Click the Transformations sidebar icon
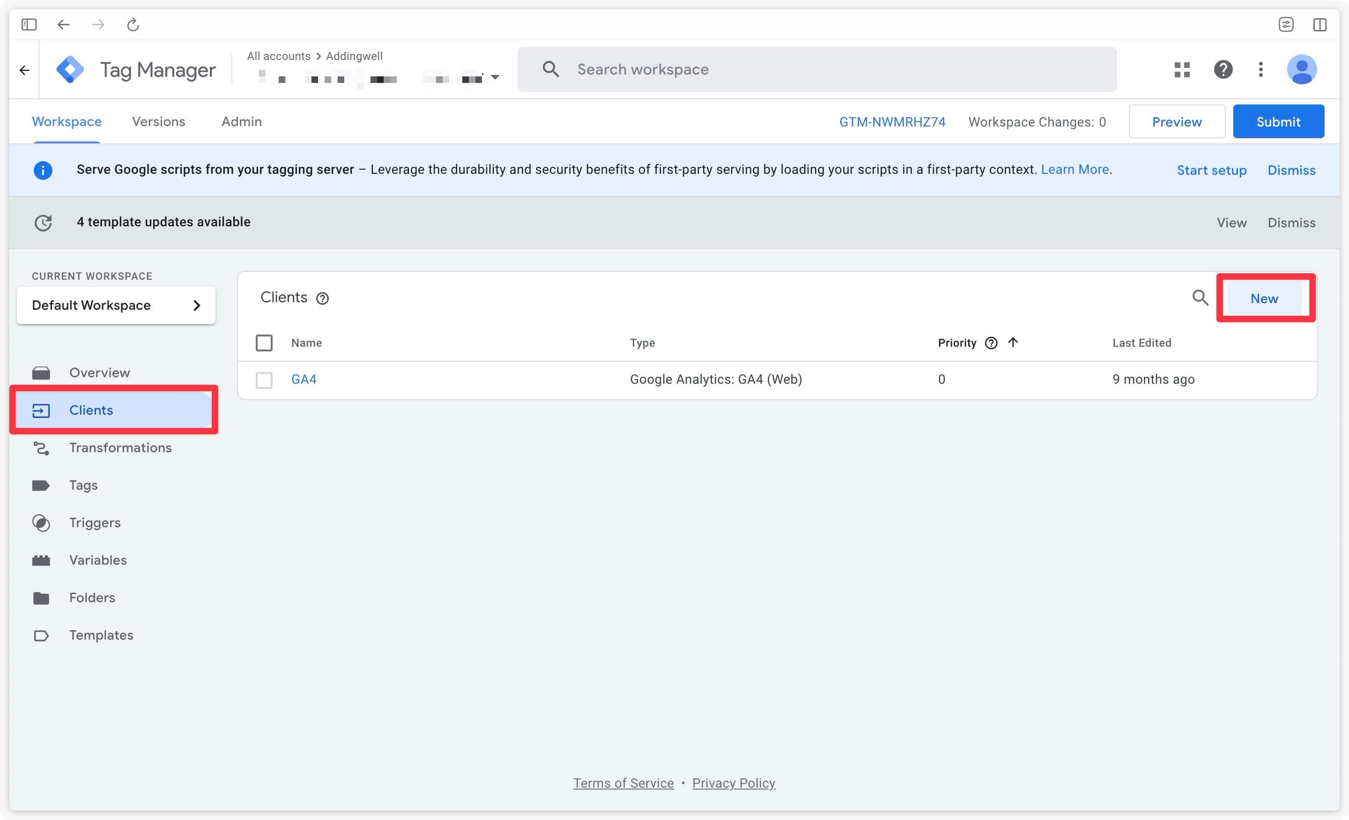Image resolution: width=1349 pixels, height=820 pixels. pos(41,448)
